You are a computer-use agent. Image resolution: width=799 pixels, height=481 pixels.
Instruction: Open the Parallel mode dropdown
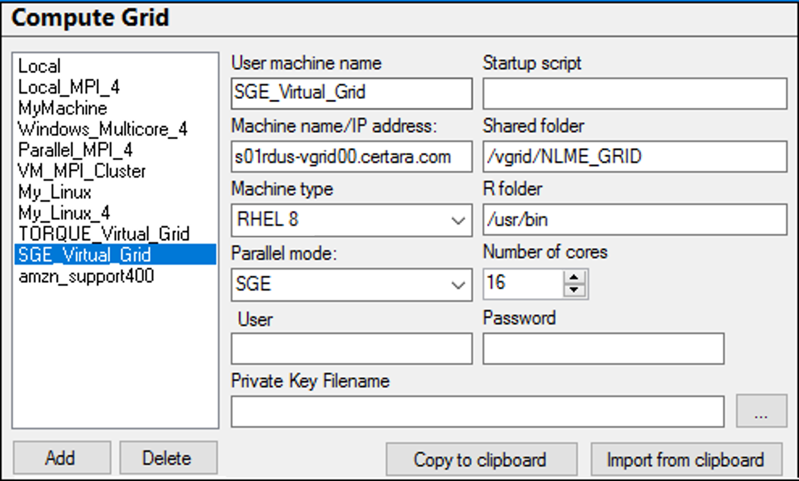[352, 284]
